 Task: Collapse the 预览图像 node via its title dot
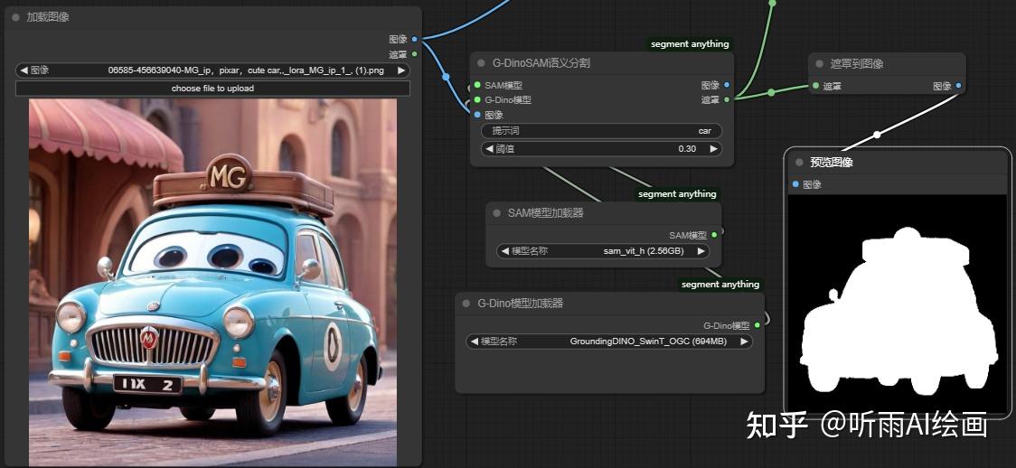pos(799,163)
